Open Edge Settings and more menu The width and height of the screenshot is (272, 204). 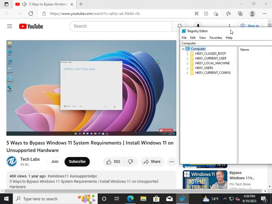[x=264, y=14]
